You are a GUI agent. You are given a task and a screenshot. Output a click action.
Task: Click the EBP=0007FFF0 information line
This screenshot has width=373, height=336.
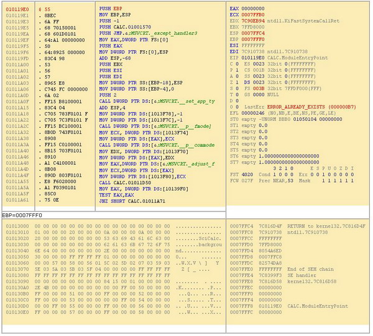pyautogui.click(x=25, y=214)
